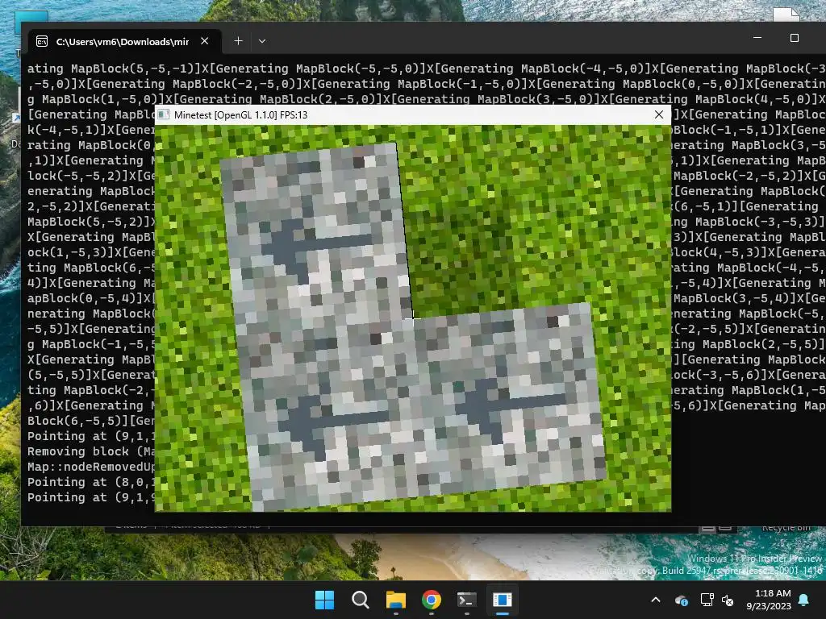The image size is (826, 619).
Task: Maximize the terminal window
Action: (x=795, y=38)
